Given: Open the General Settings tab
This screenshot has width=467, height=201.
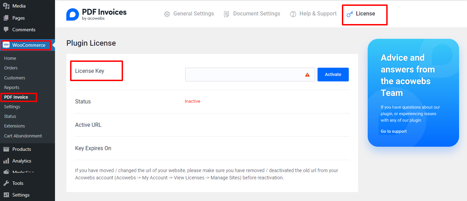Looking at the screenshot, I should (189, 14).
